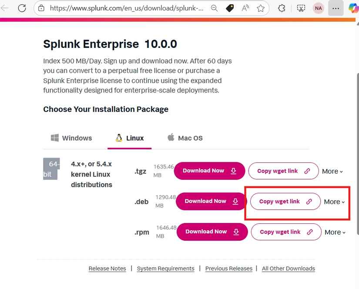Image resolution: width=359 pixels, height=289 pixels.
Task: Copy wget link for .deb
Action: (285, 201)
